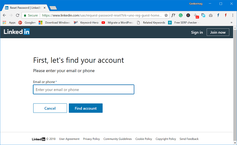This screenshot has height=145, width=237.
Task: Open the Apps grid shortcut
Action: coord(9,23)
